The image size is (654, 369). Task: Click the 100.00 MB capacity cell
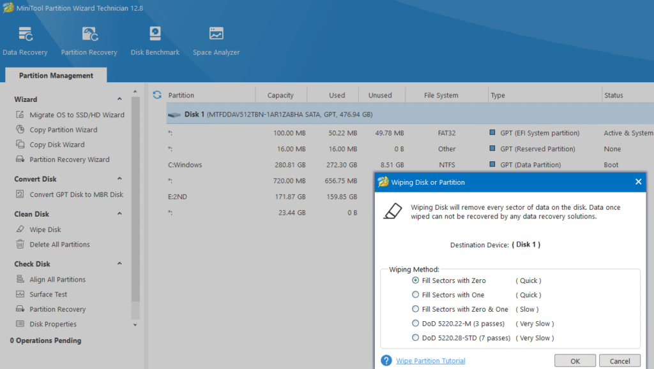(x=289, y=133)
